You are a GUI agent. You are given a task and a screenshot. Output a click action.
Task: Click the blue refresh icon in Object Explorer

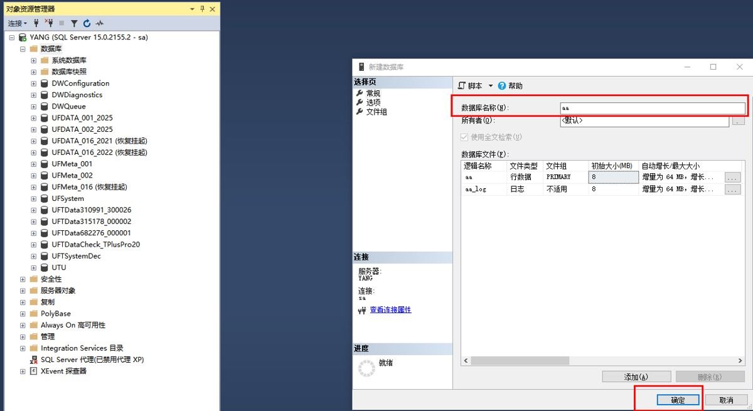(x=87, y=23)
